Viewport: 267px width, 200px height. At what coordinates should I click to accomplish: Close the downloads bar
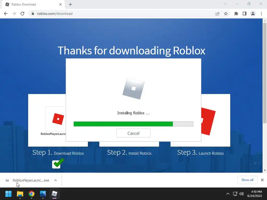click(262, 180)
